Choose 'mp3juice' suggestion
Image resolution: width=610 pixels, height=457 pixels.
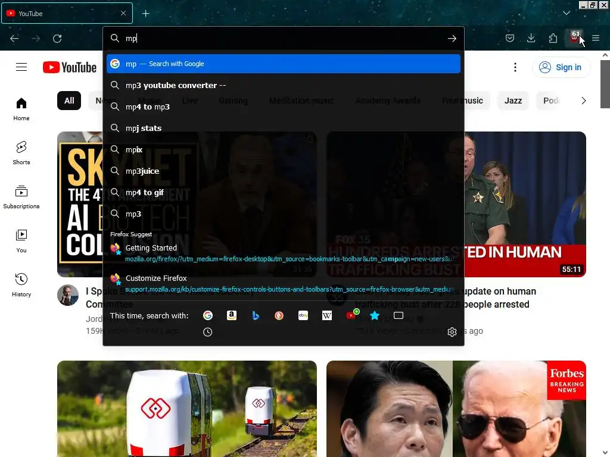click(x=283, y=171)
